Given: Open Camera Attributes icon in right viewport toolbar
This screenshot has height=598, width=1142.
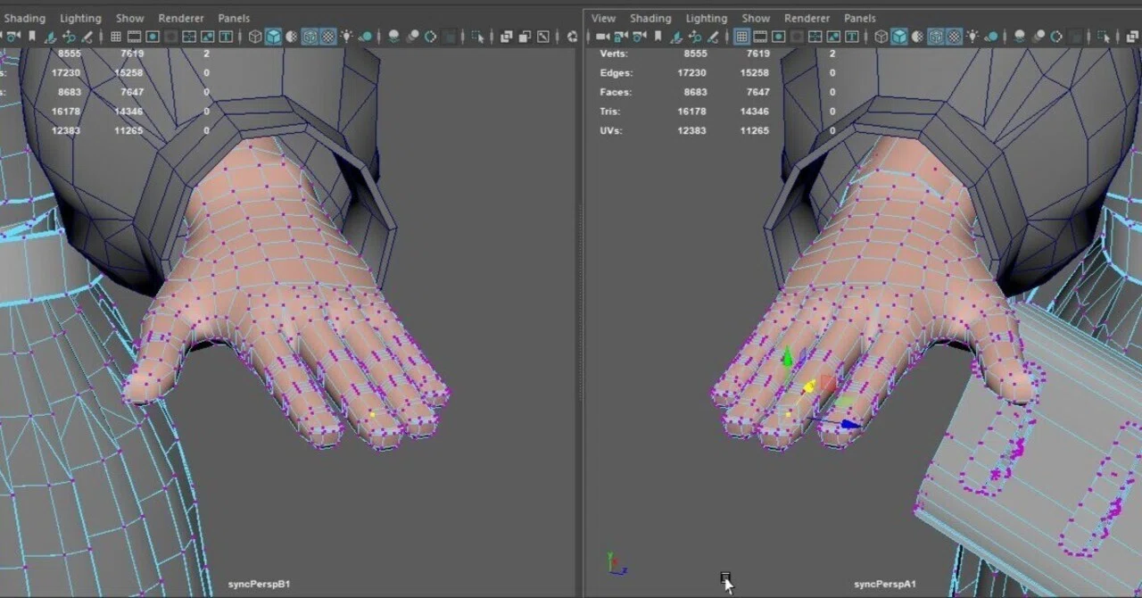Looking at the screenshot, I should point(640,37).
